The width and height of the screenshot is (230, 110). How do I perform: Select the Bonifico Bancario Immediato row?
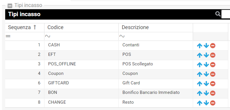coord(117,93)
